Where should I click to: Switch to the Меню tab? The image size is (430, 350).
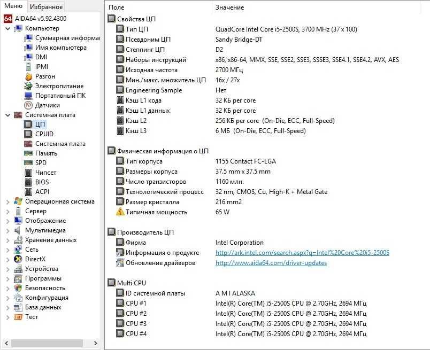[13, 6]
